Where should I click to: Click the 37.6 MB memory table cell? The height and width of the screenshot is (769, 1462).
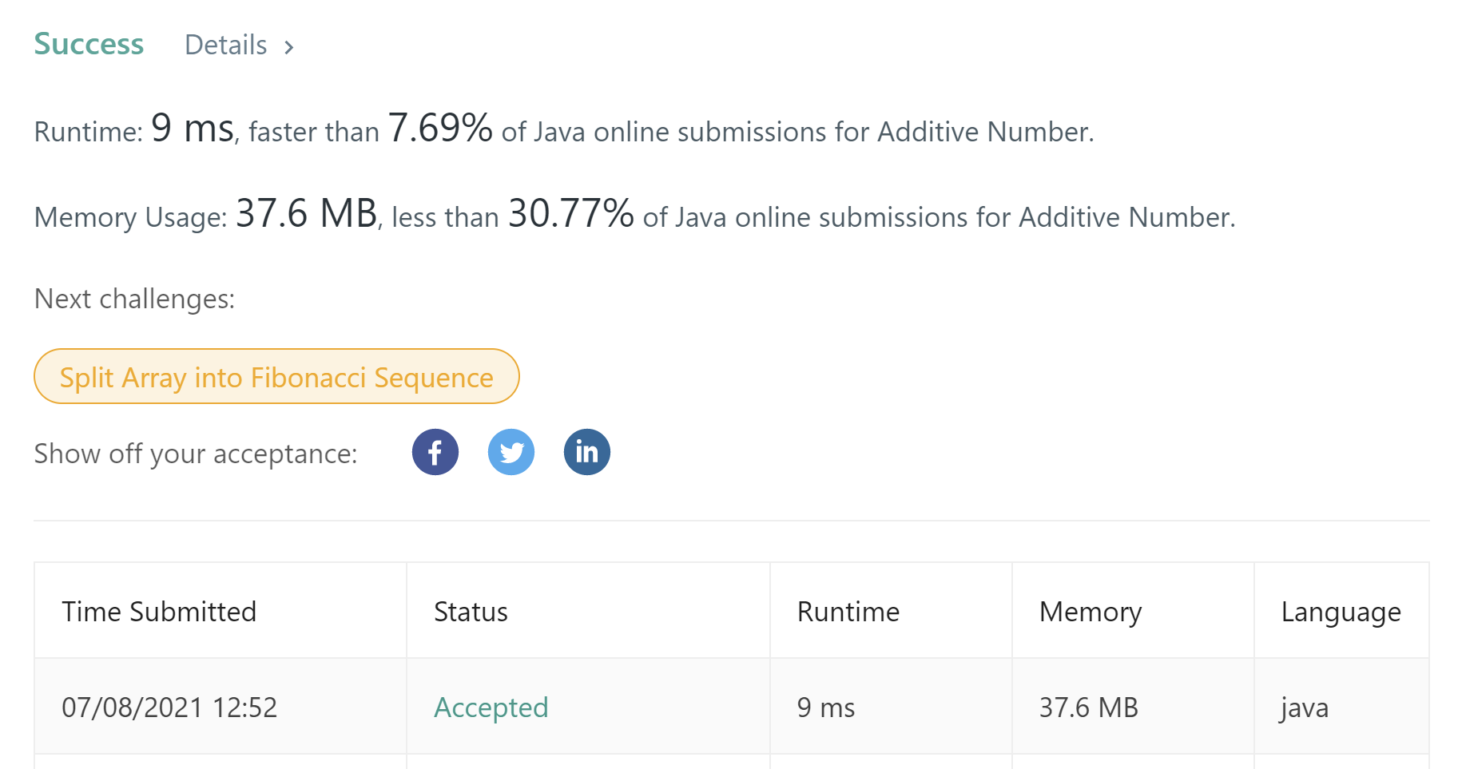pos(1088,708)
